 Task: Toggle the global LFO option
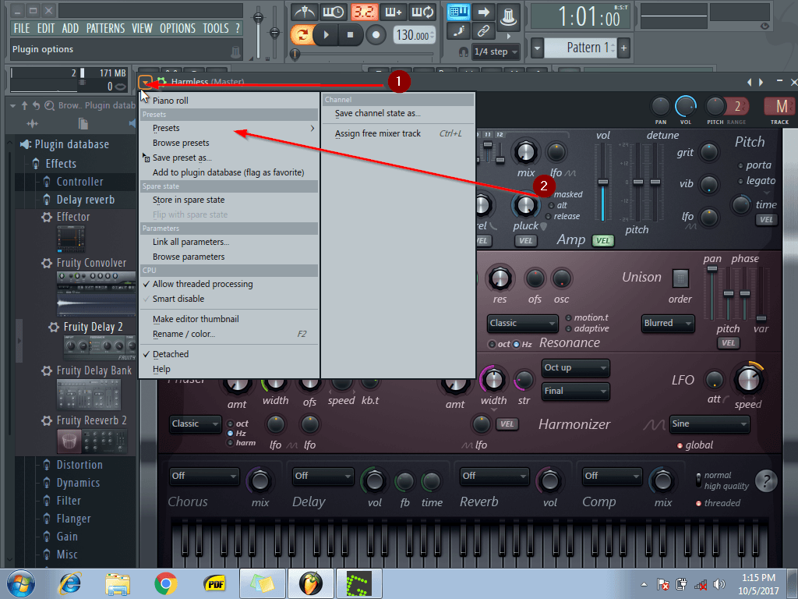coord(680,445)
